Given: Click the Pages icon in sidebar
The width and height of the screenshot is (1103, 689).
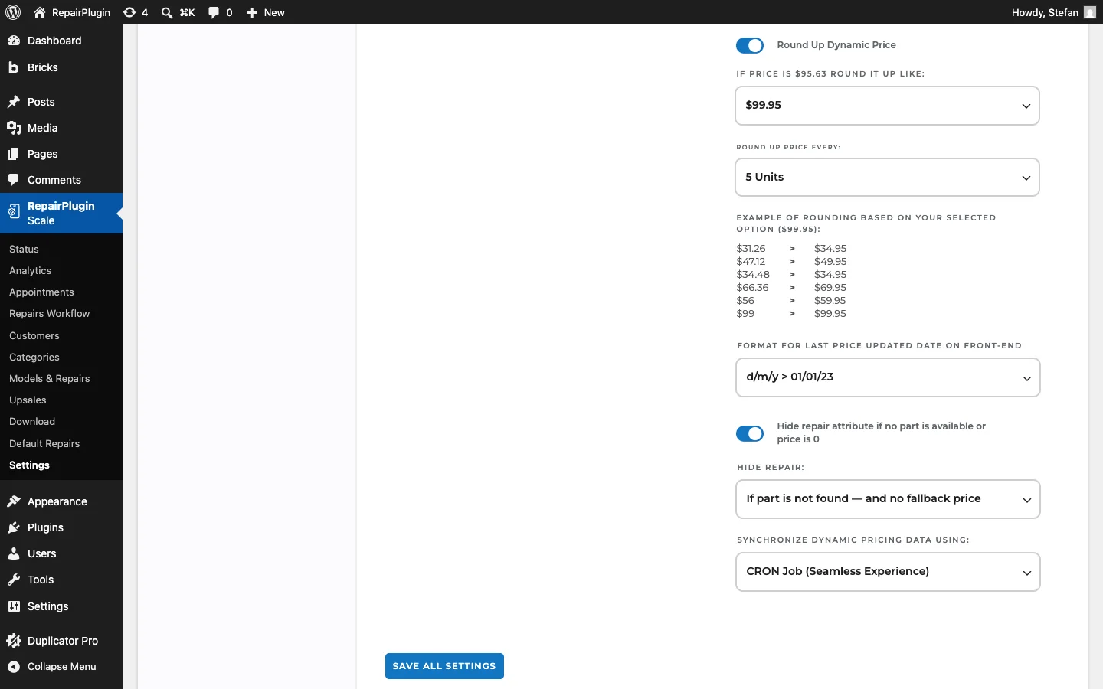Looking at the screenshot, I should pyautogui.click(x=14, y=154).
